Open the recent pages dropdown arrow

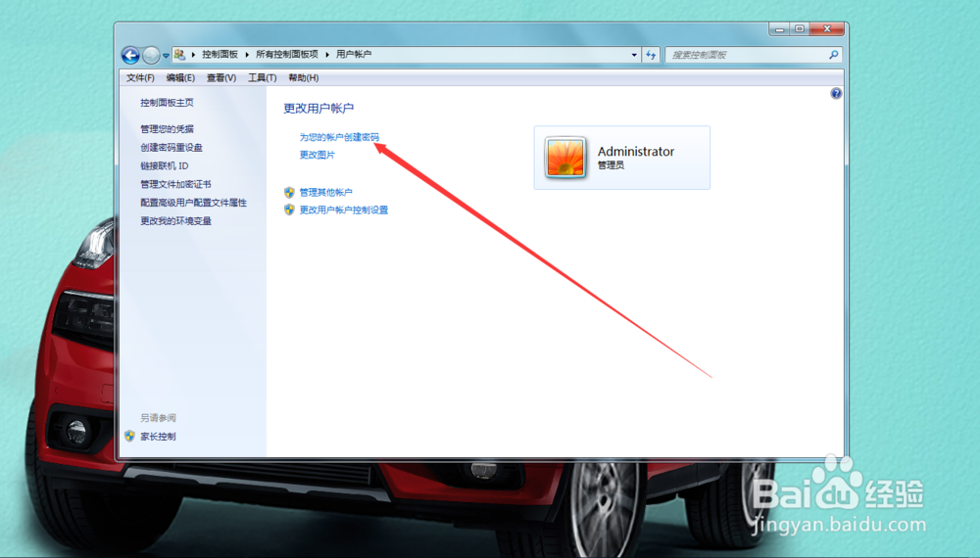click(166, 56)
